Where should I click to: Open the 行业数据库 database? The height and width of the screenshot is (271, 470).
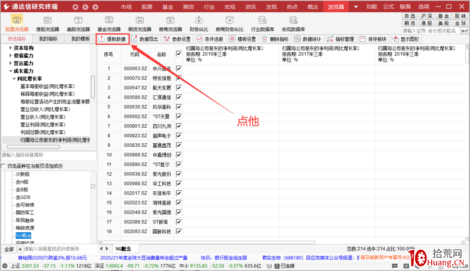pyautogui.click(x=262, y=23)
